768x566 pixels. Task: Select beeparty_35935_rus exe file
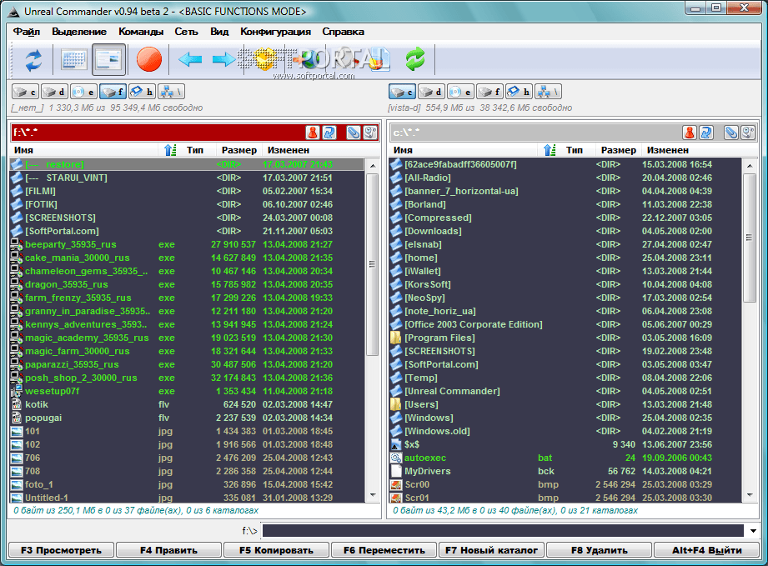click(x=186, y=244)
